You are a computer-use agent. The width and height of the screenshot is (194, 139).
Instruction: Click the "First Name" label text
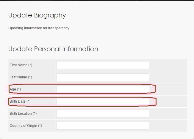point(18,65)
